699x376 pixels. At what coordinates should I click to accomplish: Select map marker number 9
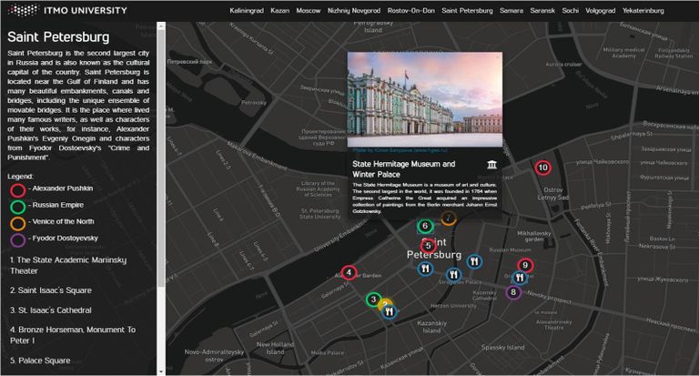pos(525,266)
